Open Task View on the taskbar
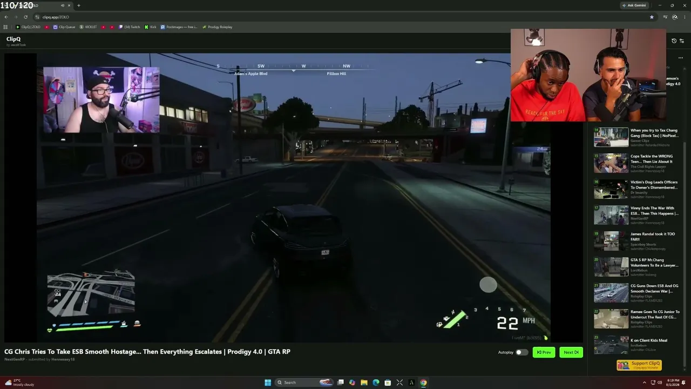The image size is (691, 389). pyautogui.click(x=341, y=383)
